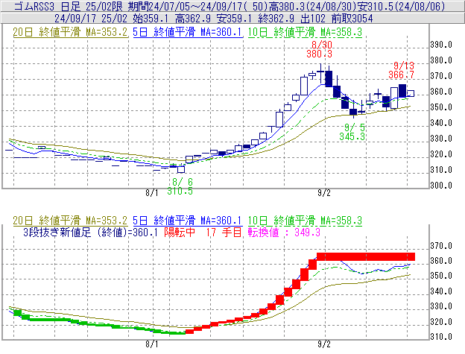This screenshot has height=354, width=465.
Task: Click the 380.0 price axis label
Action: click(x=441, y=60)
